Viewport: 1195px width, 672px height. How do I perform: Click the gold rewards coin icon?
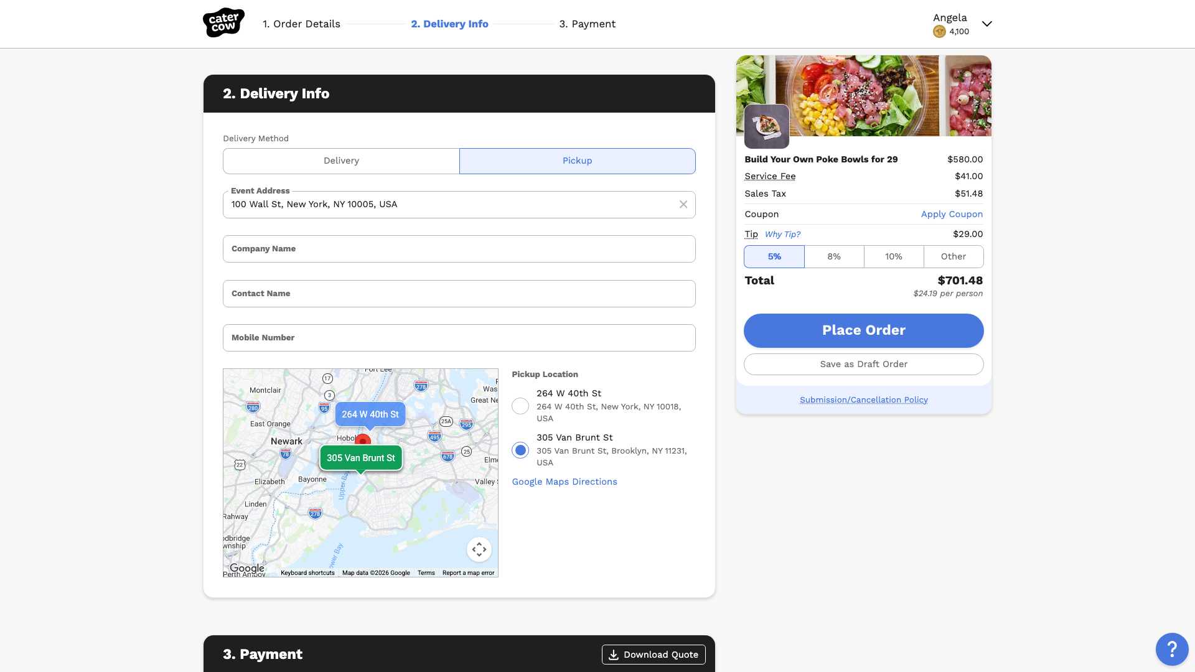[x=939, y=32]
